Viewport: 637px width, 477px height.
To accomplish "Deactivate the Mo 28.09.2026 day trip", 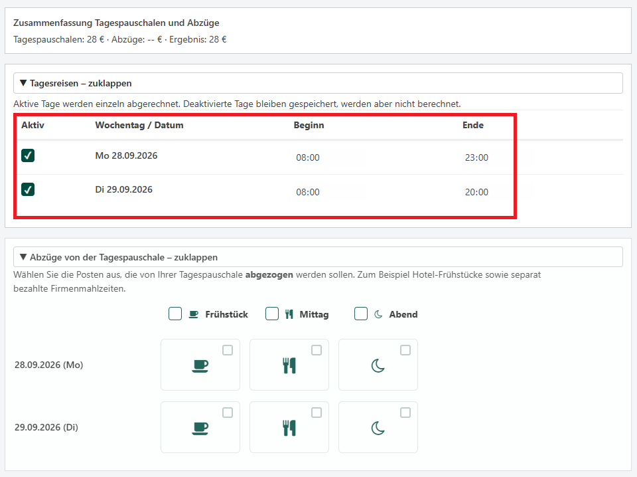I will pos(28,155).
